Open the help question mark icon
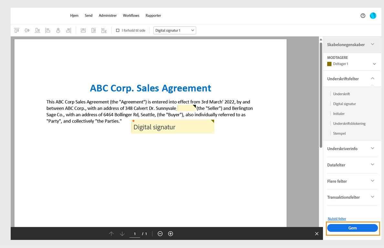This screenshot has height=248, width=384. [363, 16]
